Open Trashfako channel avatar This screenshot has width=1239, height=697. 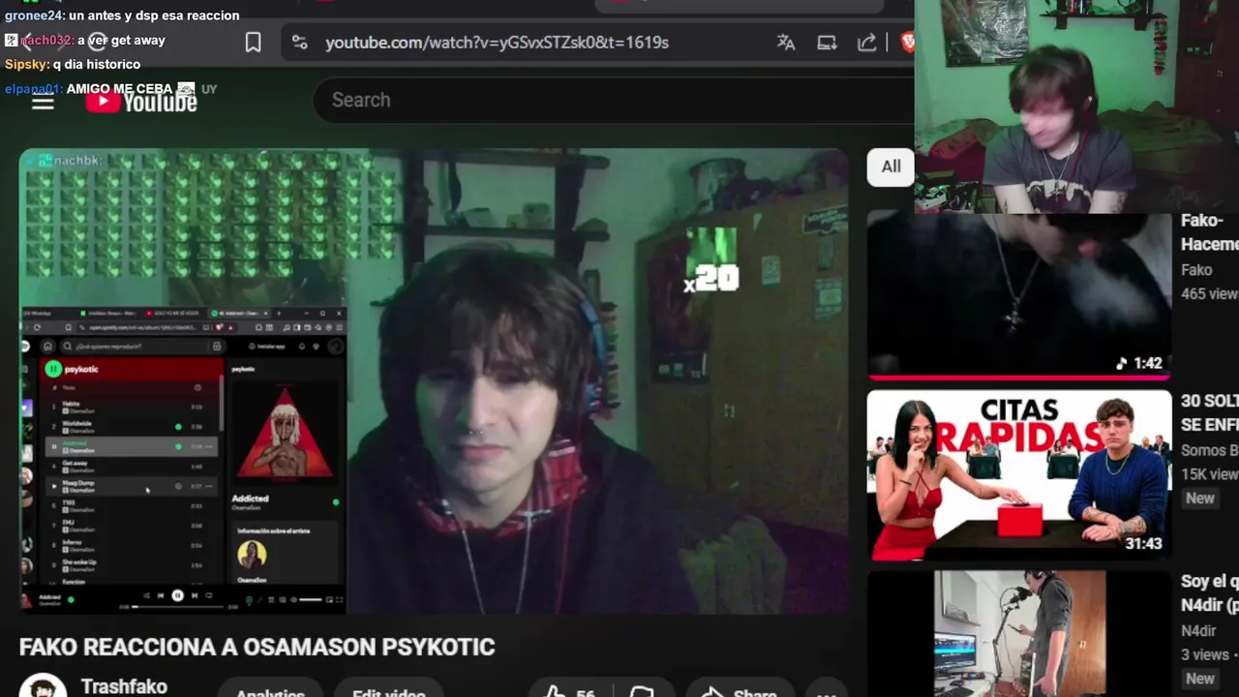click(x=43, y=686)
